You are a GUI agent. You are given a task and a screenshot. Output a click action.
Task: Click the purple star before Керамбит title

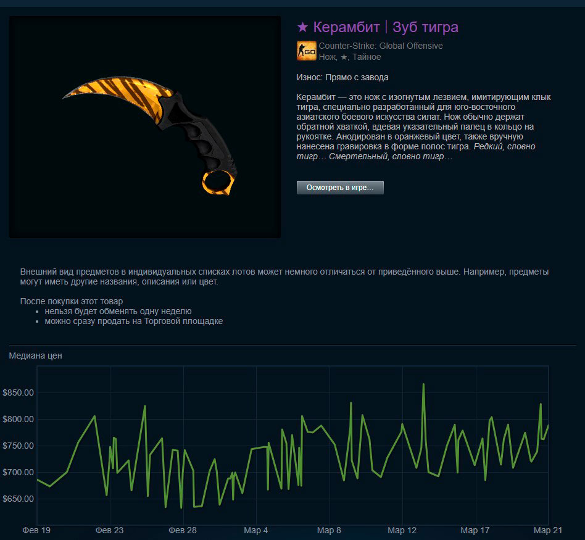click(x=302, y=27)
